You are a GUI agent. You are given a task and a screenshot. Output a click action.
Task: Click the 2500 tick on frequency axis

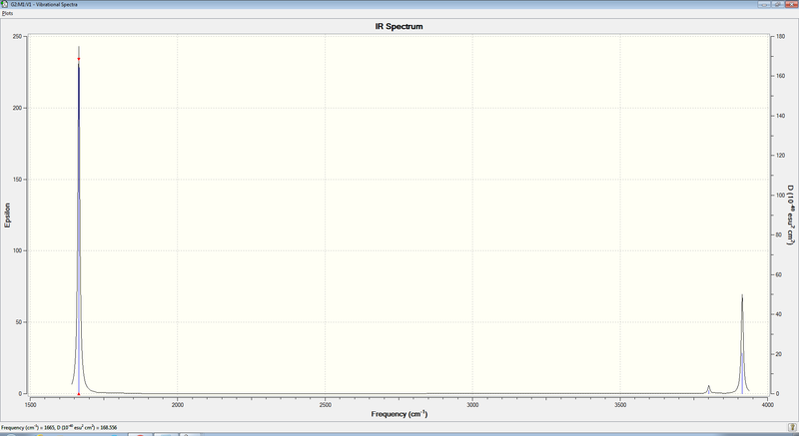pyautogui.click(x=326, y=405)
